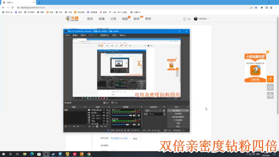Open OBS from the Windows taskbar
Image resolution: width=279 pixels, height=157 pixels.
click(46, 154)
